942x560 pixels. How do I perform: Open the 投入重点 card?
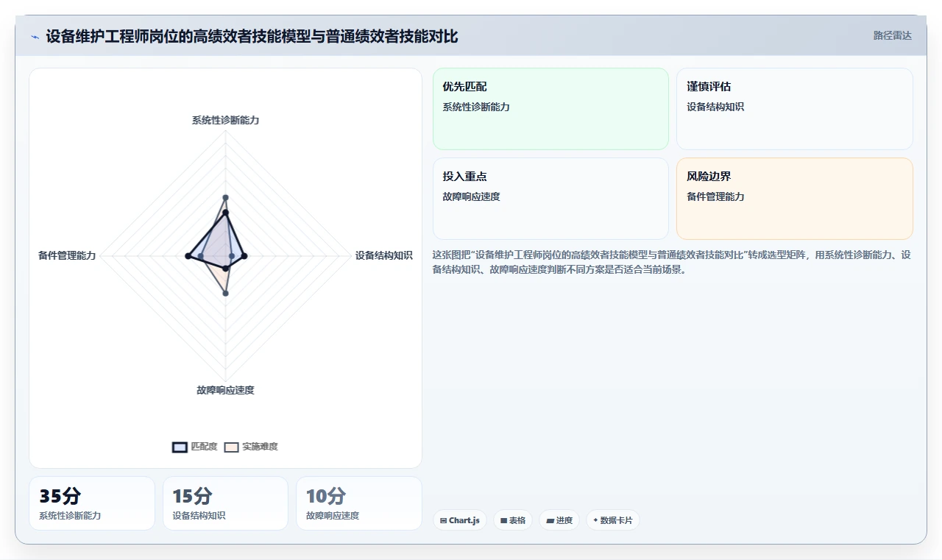(x=550, y=199)
